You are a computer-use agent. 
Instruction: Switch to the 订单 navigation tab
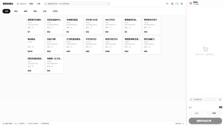[38, 4]
